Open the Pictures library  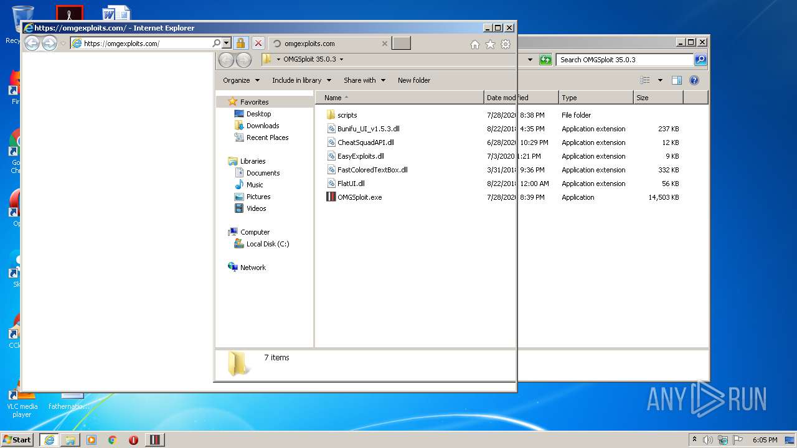[258, 197]
